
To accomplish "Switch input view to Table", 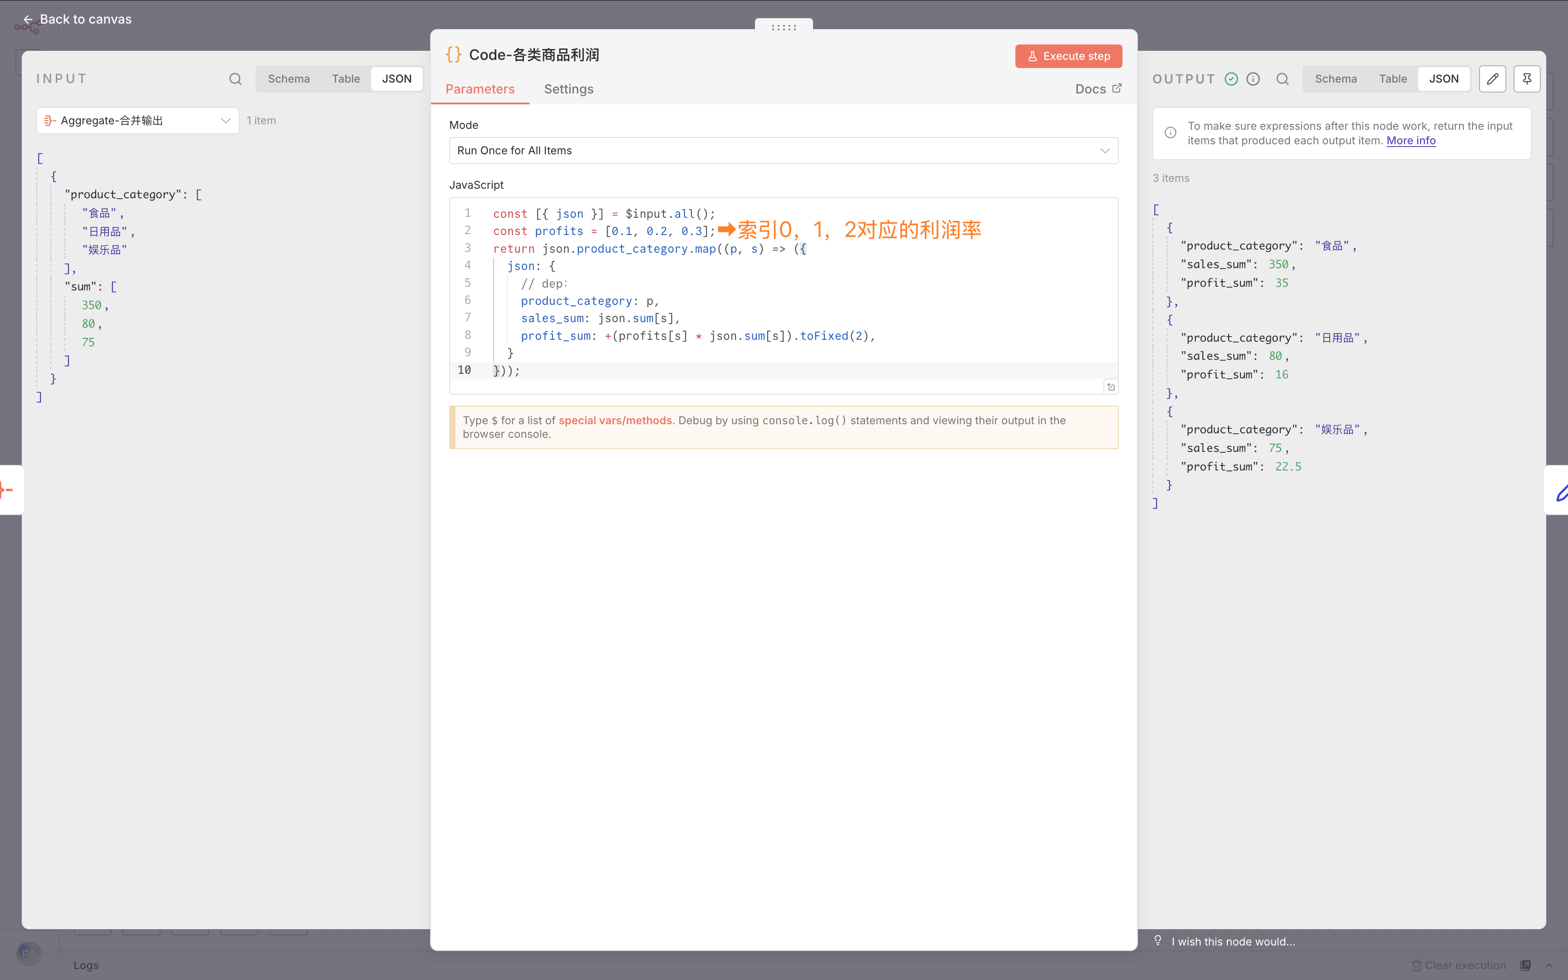I will click(x=345, y=79).
